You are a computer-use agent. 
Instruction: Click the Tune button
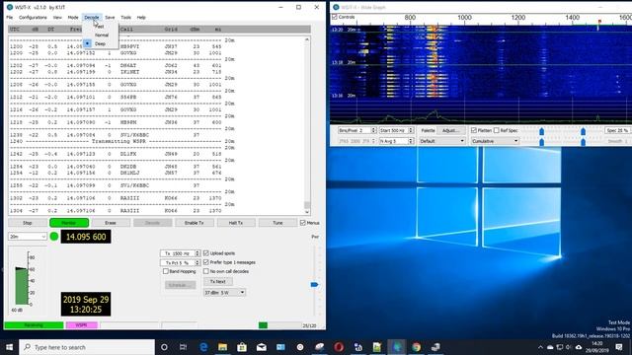point(277,223)
